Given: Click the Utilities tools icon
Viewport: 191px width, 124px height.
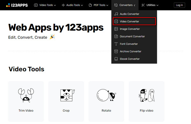Looking at the screenshot, I should [143, 5].
